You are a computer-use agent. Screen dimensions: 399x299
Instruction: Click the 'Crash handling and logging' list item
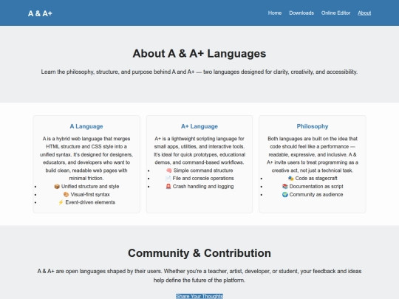pyautogui.click(x=199, y=186)
